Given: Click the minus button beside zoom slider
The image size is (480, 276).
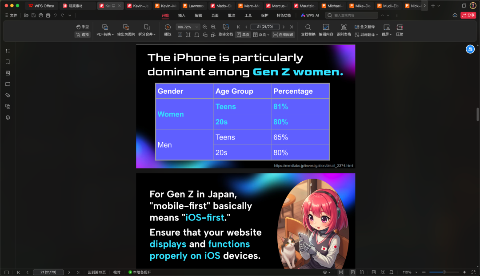Looking at the screenshot, I should [x=424, y=272].
